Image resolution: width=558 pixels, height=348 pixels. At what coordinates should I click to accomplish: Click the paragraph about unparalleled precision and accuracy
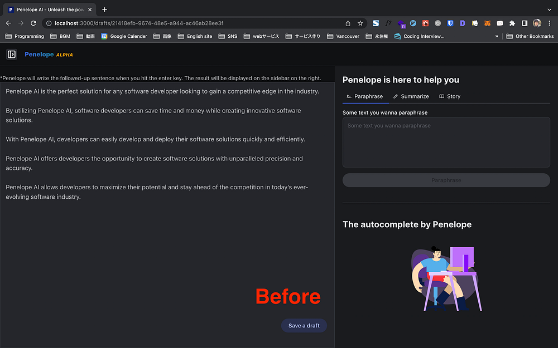[155, 163]
